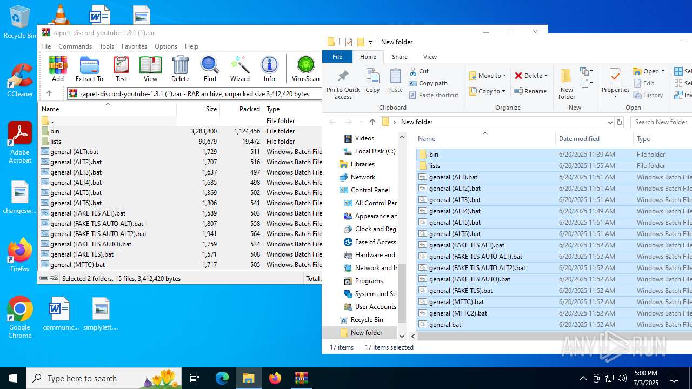Click the Find icon in WinRAR toolbar

pos(210,69)
